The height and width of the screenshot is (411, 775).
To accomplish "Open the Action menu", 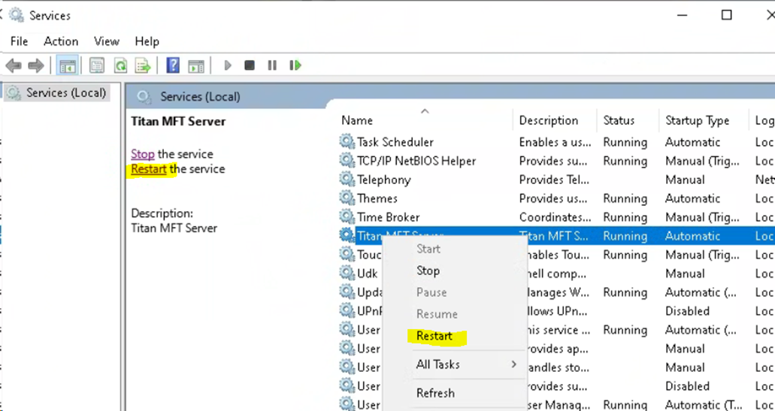I will (x=61, y=41).
